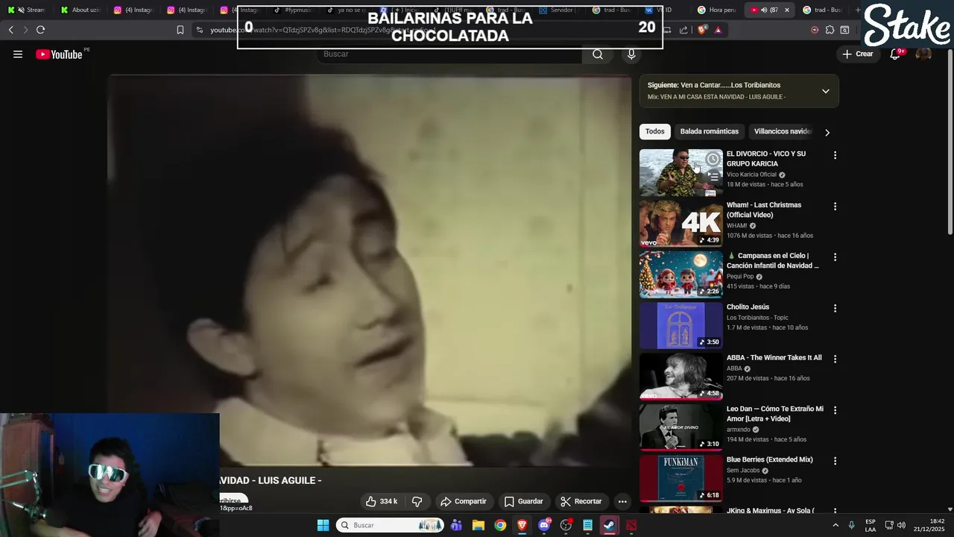This screenshot has height=537, width=954.
Task: Open options for Cholito Jesús video
Action: pos(835,308)
